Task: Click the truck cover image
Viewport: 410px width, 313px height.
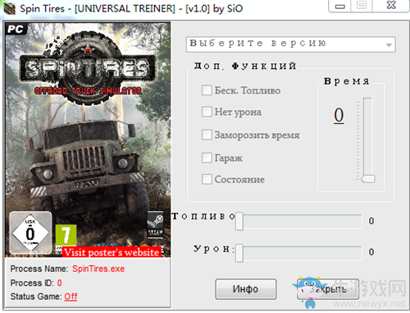Action: (x=88, y=140)
